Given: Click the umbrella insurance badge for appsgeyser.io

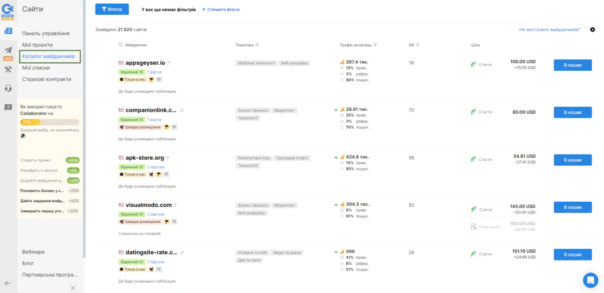Looking at the screenshot, I should tap(152, 80).
